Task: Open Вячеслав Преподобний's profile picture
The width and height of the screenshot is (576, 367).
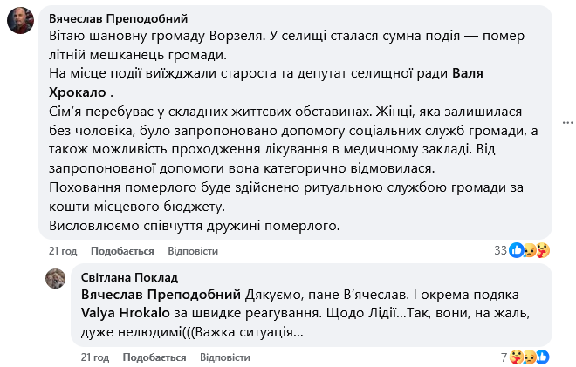Action: click(x=22, y=20)
